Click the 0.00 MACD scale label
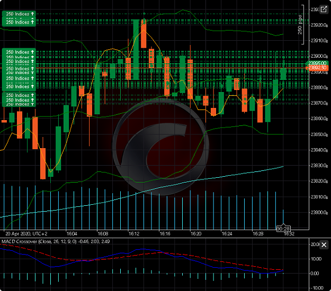331x291 pixels. [315, 274]
